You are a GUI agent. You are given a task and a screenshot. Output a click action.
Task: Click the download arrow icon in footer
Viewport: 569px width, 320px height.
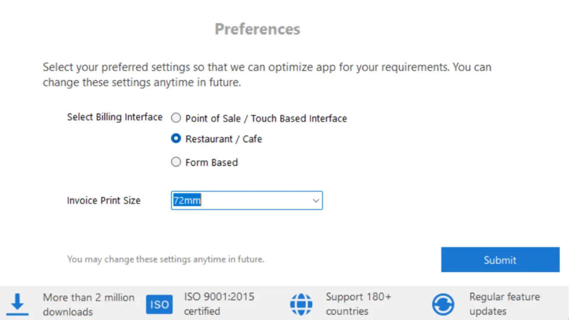(x=17, y=305)
